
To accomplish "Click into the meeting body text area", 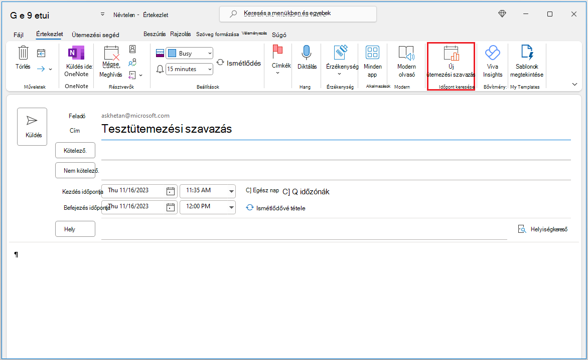I will click(x=295, y=299).
